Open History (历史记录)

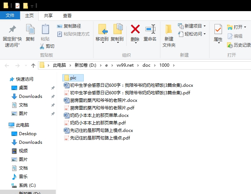click(x=239, y=45)
